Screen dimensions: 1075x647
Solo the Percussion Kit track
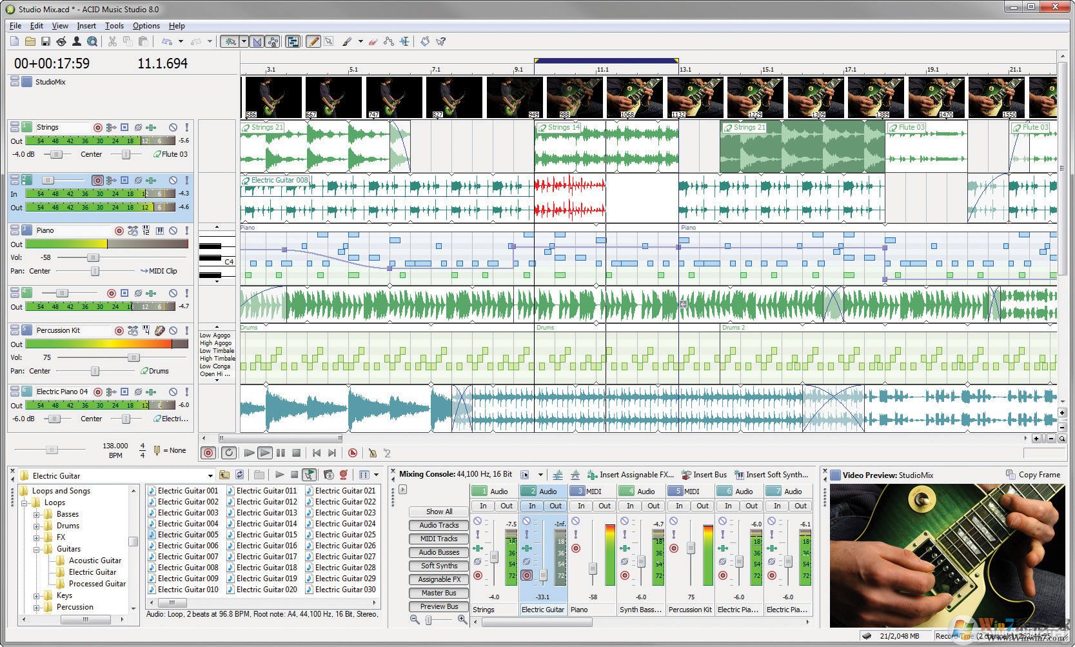point(187,330)
